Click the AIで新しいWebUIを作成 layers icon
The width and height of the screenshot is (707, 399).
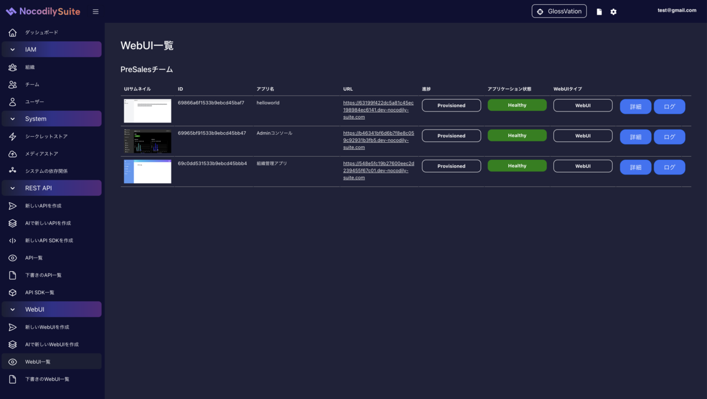[x=12, y=344]
